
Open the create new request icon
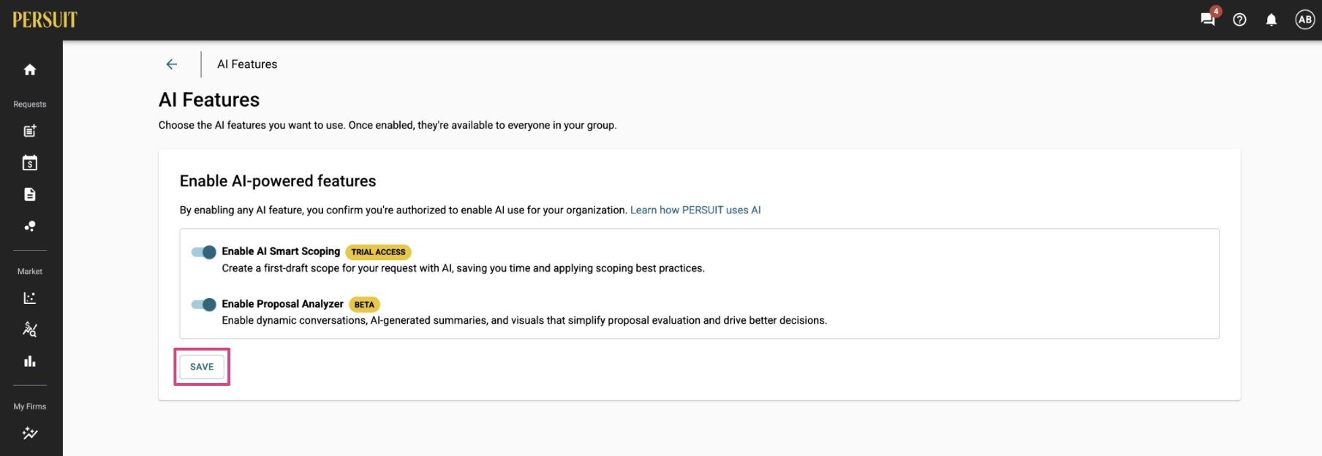[x=30, y=131]
